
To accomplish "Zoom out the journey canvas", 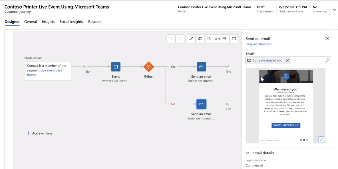I will [x=209, y=39].
